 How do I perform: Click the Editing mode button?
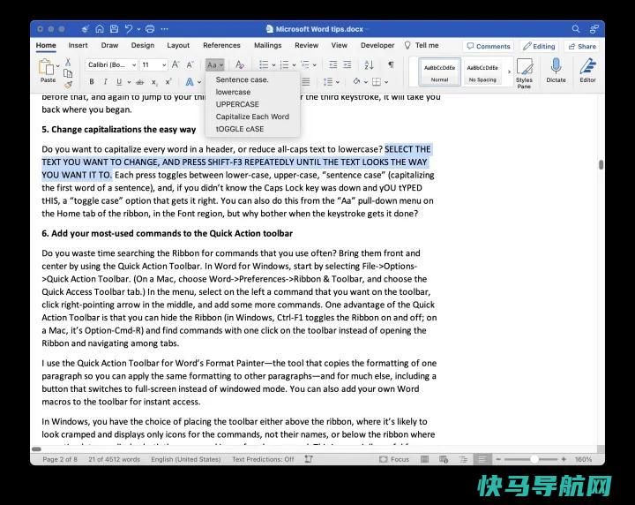point(539,46)
